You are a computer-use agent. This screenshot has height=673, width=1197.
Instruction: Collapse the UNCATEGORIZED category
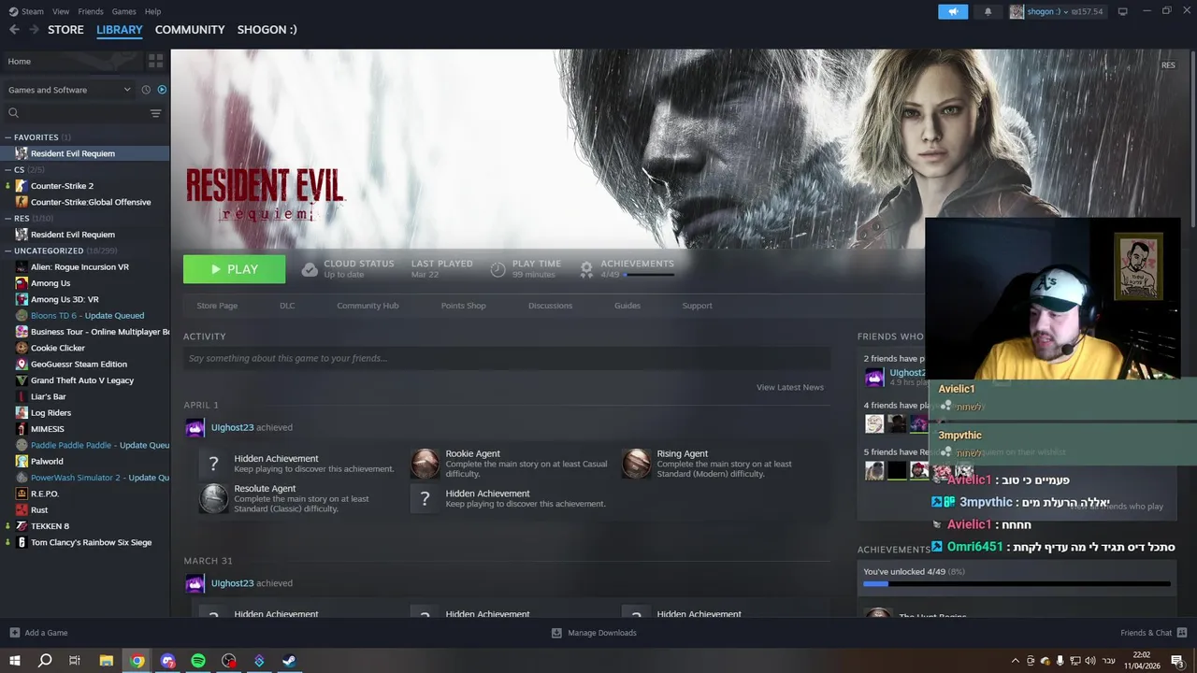8,251
